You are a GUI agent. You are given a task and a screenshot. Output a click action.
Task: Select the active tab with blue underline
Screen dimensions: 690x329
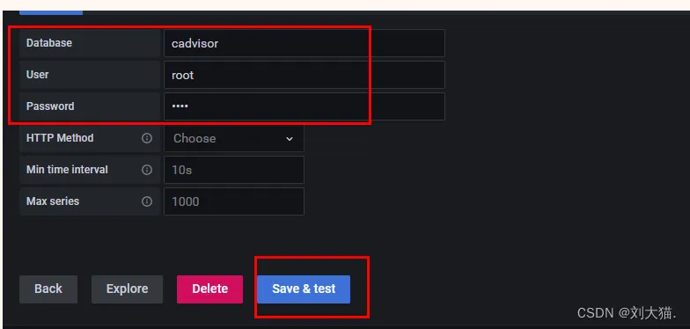tap(51, 12)
